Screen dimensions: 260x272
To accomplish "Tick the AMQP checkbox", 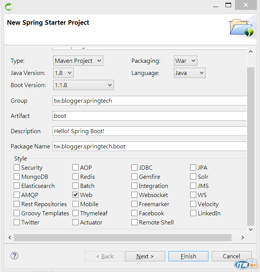I will (17, 195).
